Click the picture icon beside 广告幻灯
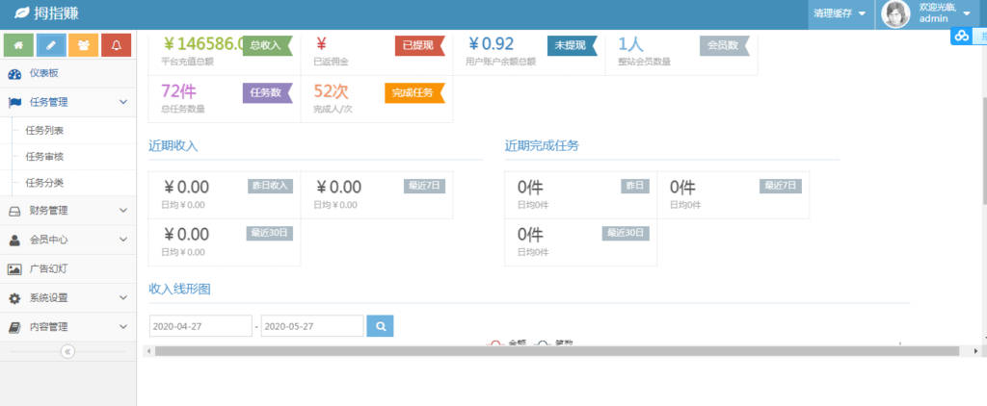Image resolution: width=987 pixels, height=406 pixels. tap(14, 269)
